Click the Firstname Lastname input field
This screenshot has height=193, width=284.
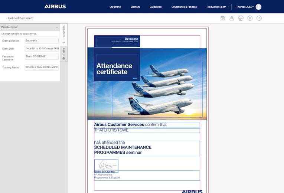tap(42, 57)
